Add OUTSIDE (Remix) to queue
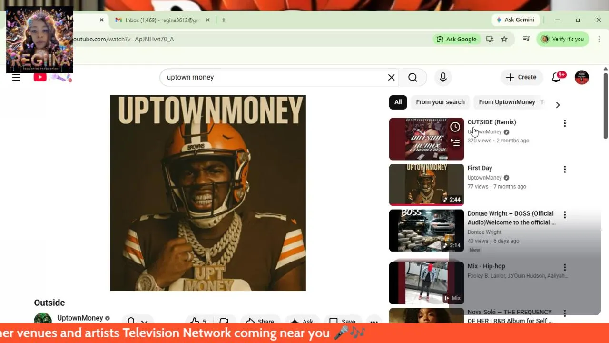Image resolution: width=609 pixels, height=343 pixels. [455, 141]
